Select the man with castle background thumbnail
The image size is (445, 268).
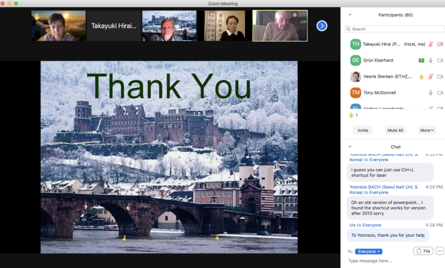169,26
